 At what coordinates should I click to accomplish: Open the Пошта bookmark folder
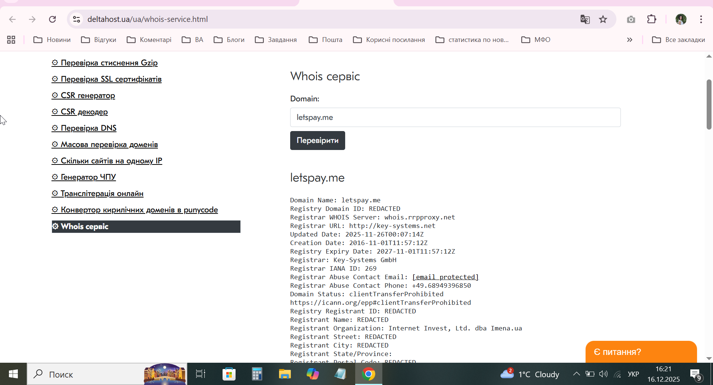point(325,40)
